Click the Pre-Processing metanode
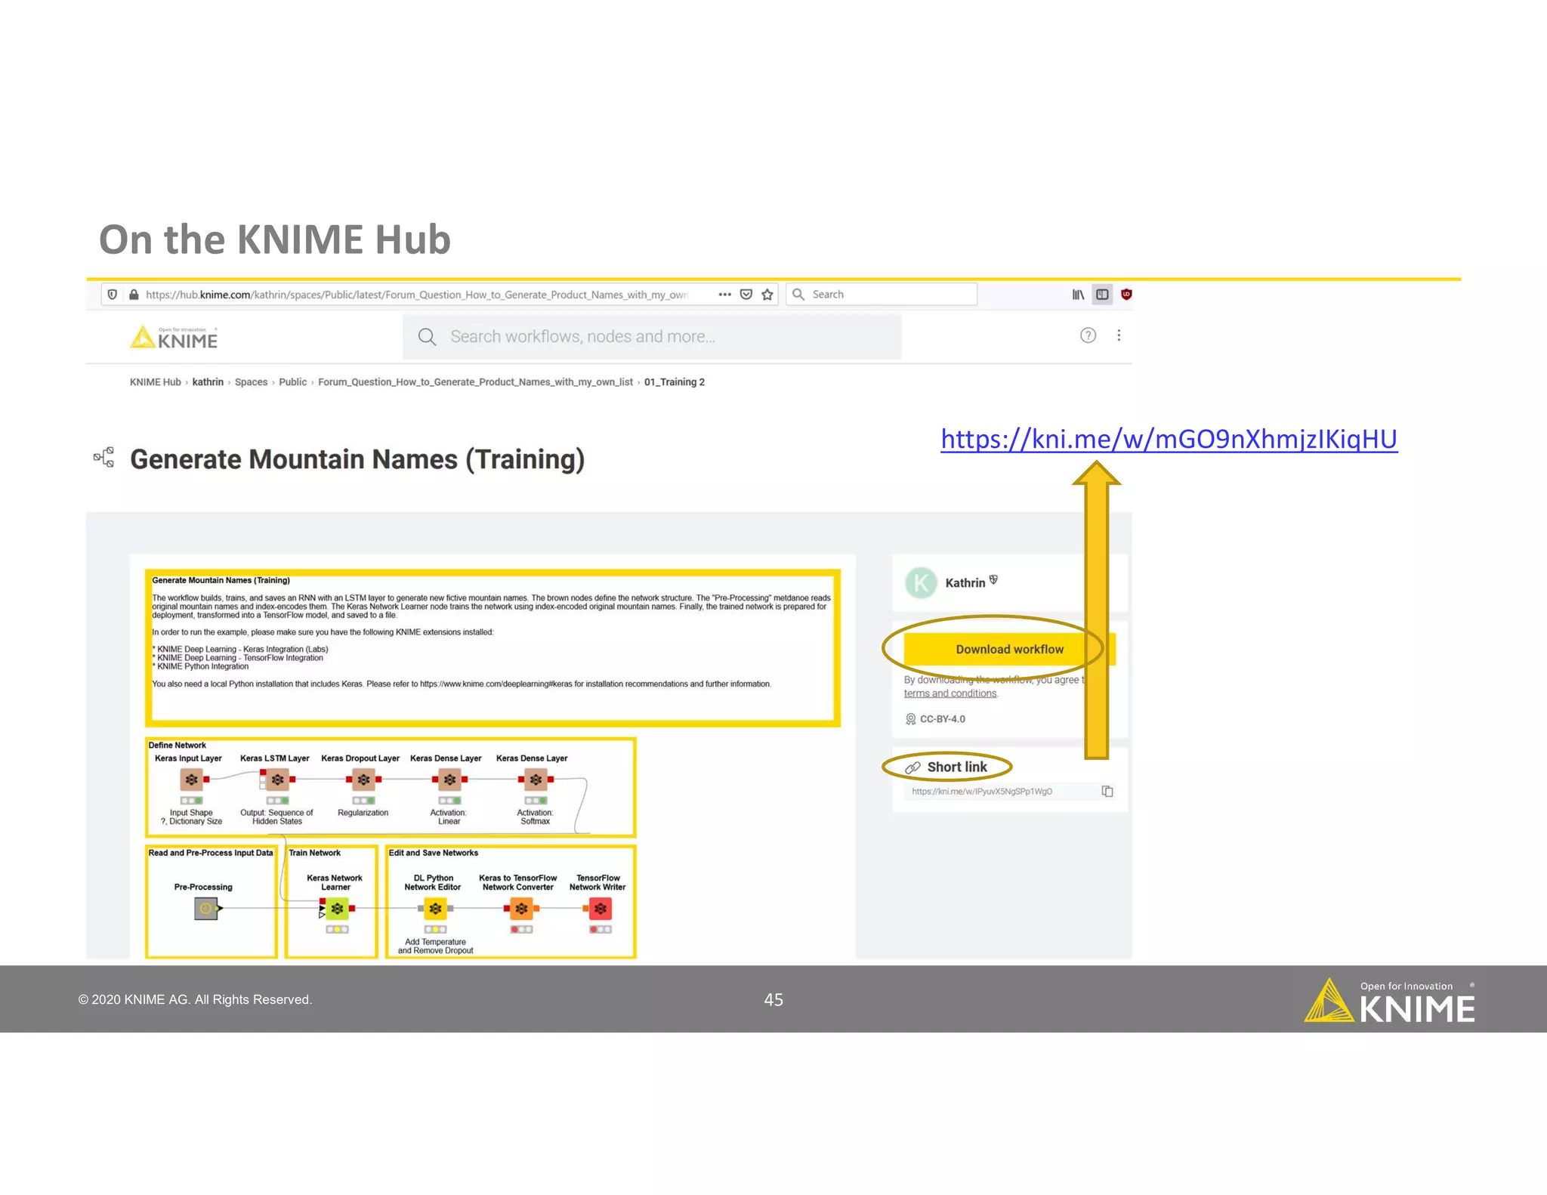The width and height of the screenshot is (1547, 1195). pos(206,908)
